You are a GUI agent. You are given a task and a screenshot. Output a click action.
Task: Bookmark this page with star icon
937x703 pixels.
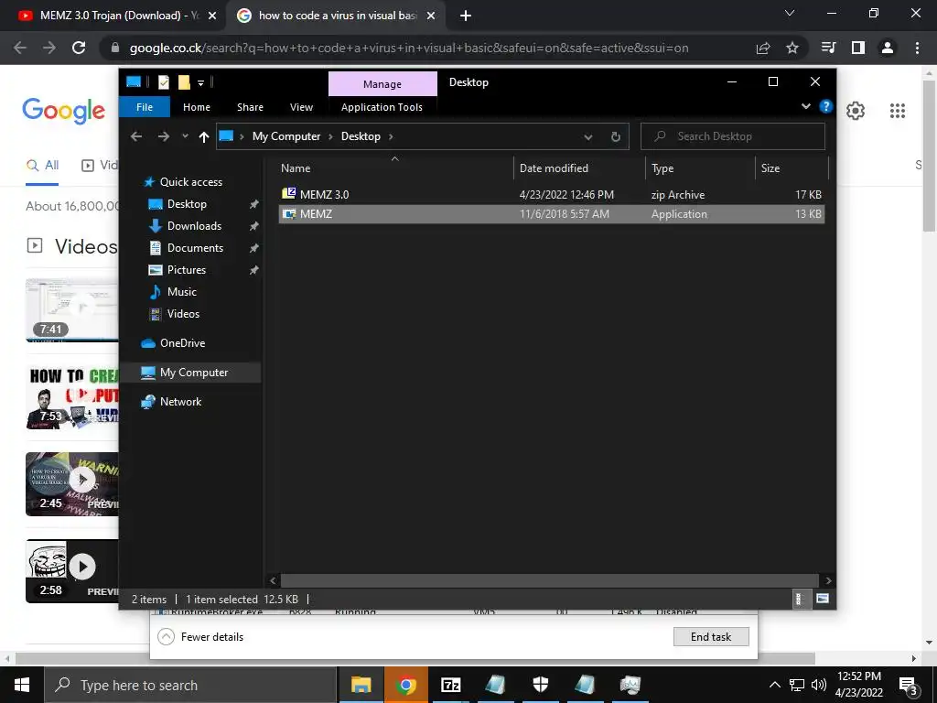pos(792,48)
